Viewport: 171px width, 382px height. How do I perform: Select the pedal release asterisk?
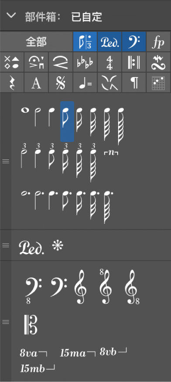coord(58,246)
